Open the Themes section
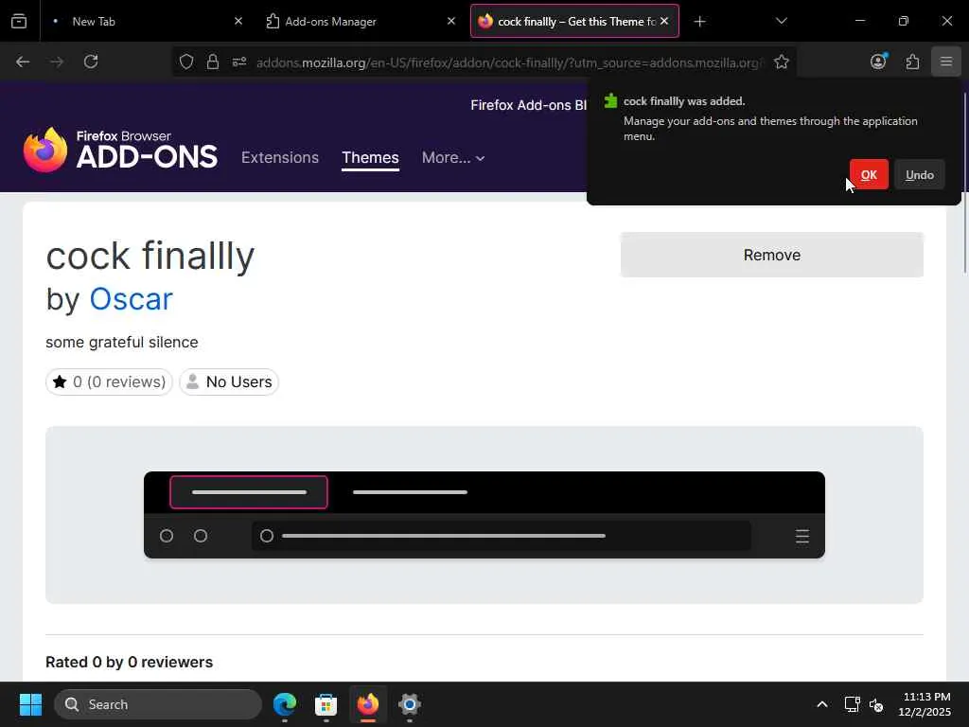The width and height of the screenshot is (969, 727). (x=370, y=158)
